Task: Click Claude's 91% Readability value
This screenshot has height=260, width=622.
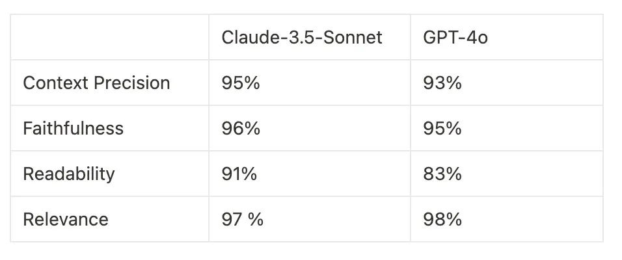Action: pyautogui.click(x=239, y=174)
